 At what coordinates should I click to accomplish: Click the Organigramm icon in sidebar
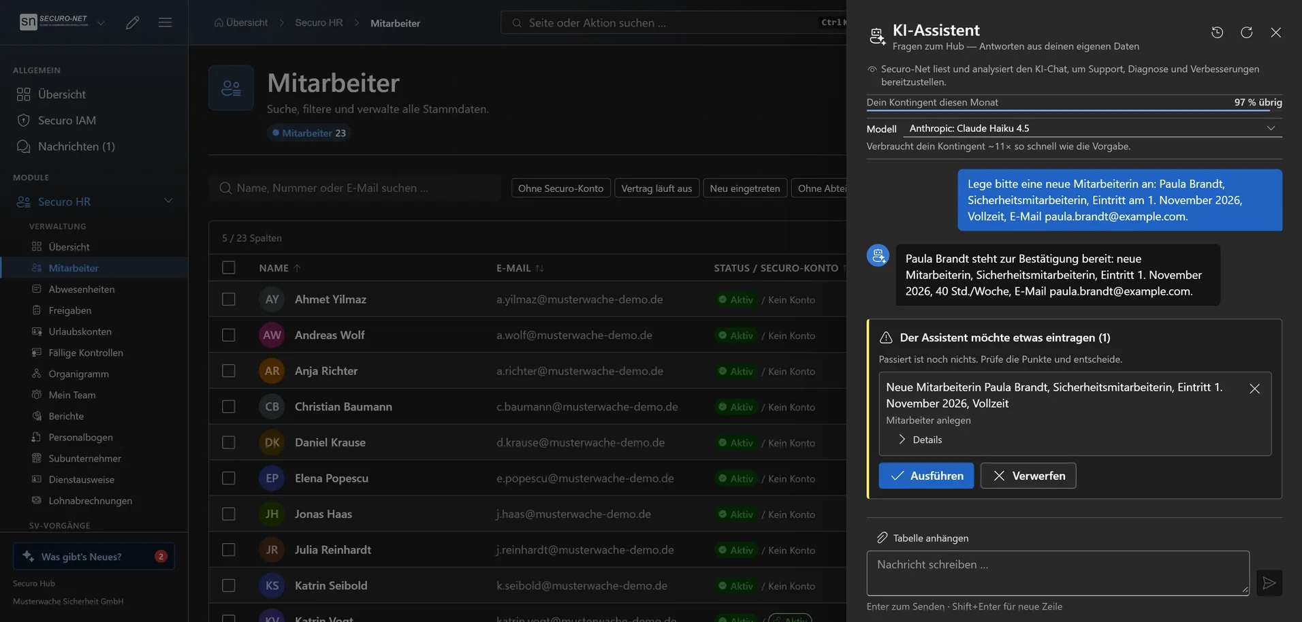(x=37, y=374)
